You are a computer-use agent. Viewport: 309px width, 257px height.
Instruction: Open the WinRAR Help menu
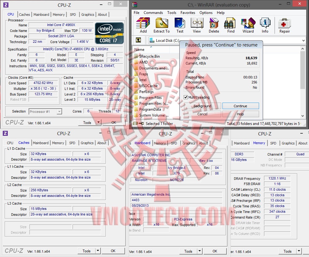coord(221,13)
